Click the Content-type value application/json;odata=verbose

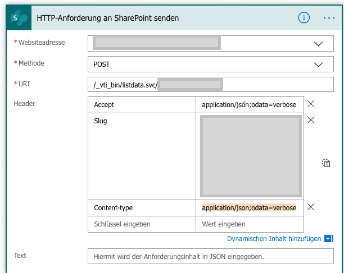click(x=249, y=208)
